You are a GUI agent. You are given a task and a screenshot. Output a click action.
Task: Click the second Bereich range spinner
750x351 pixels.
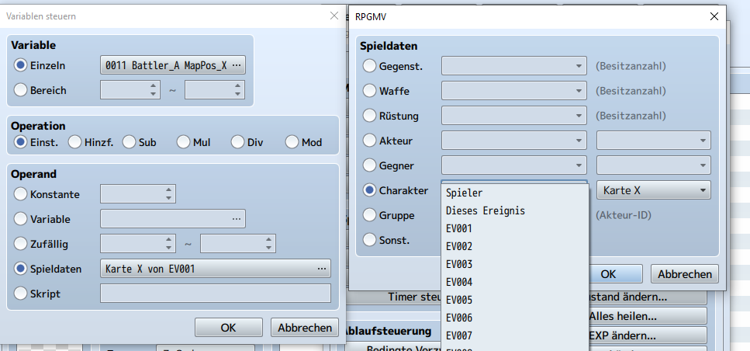click(215, 90)
